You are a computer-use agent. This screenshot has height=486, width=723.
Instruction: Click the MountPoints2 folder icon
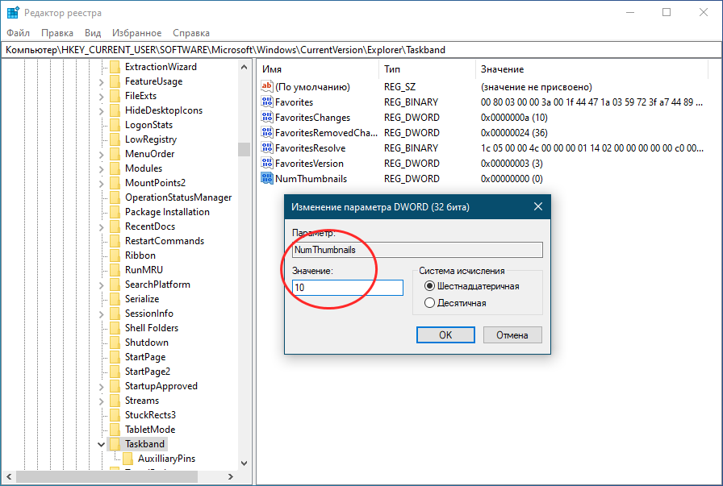click(x=115, y=183)
